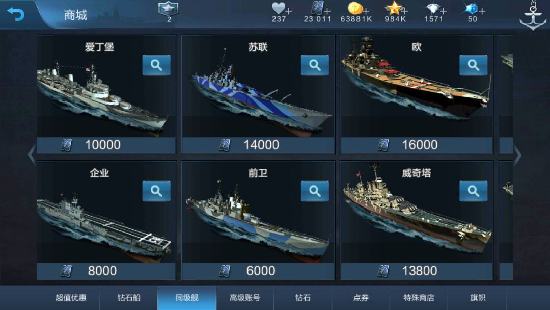Tap magnifier button on 欧 ship card

tap(474, 65)
